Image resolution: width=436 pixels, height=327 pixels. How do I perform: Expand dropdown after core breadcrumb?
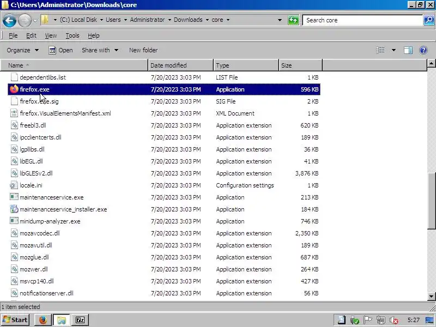pyautogui.click(x=228, y=20)
